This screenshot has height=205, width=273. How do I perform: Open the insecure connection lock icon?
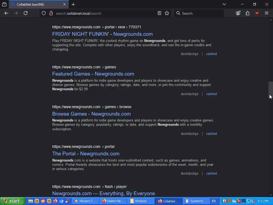[51, 13]
